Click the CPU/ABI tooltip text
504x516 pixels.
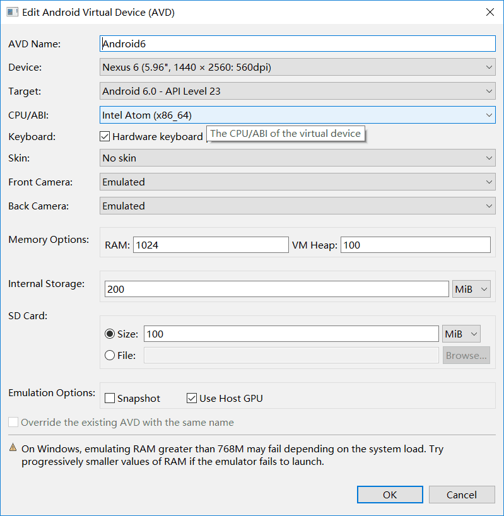pyautogui.click(x=286, y=134)
